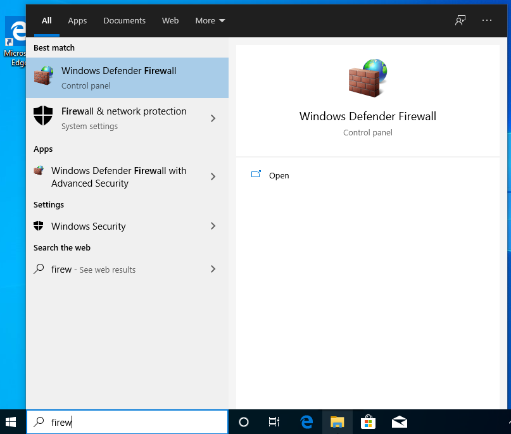This screenshot has height=434, width=511.
Task: Expand arrow beside Windows Security
Action: pos(213,226)
